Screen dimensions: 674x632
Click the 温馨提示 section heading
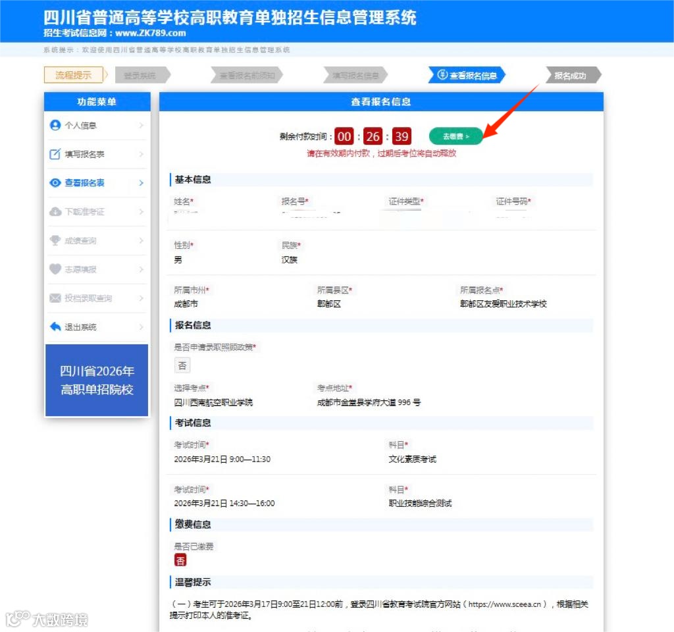[x=193, y=582]
